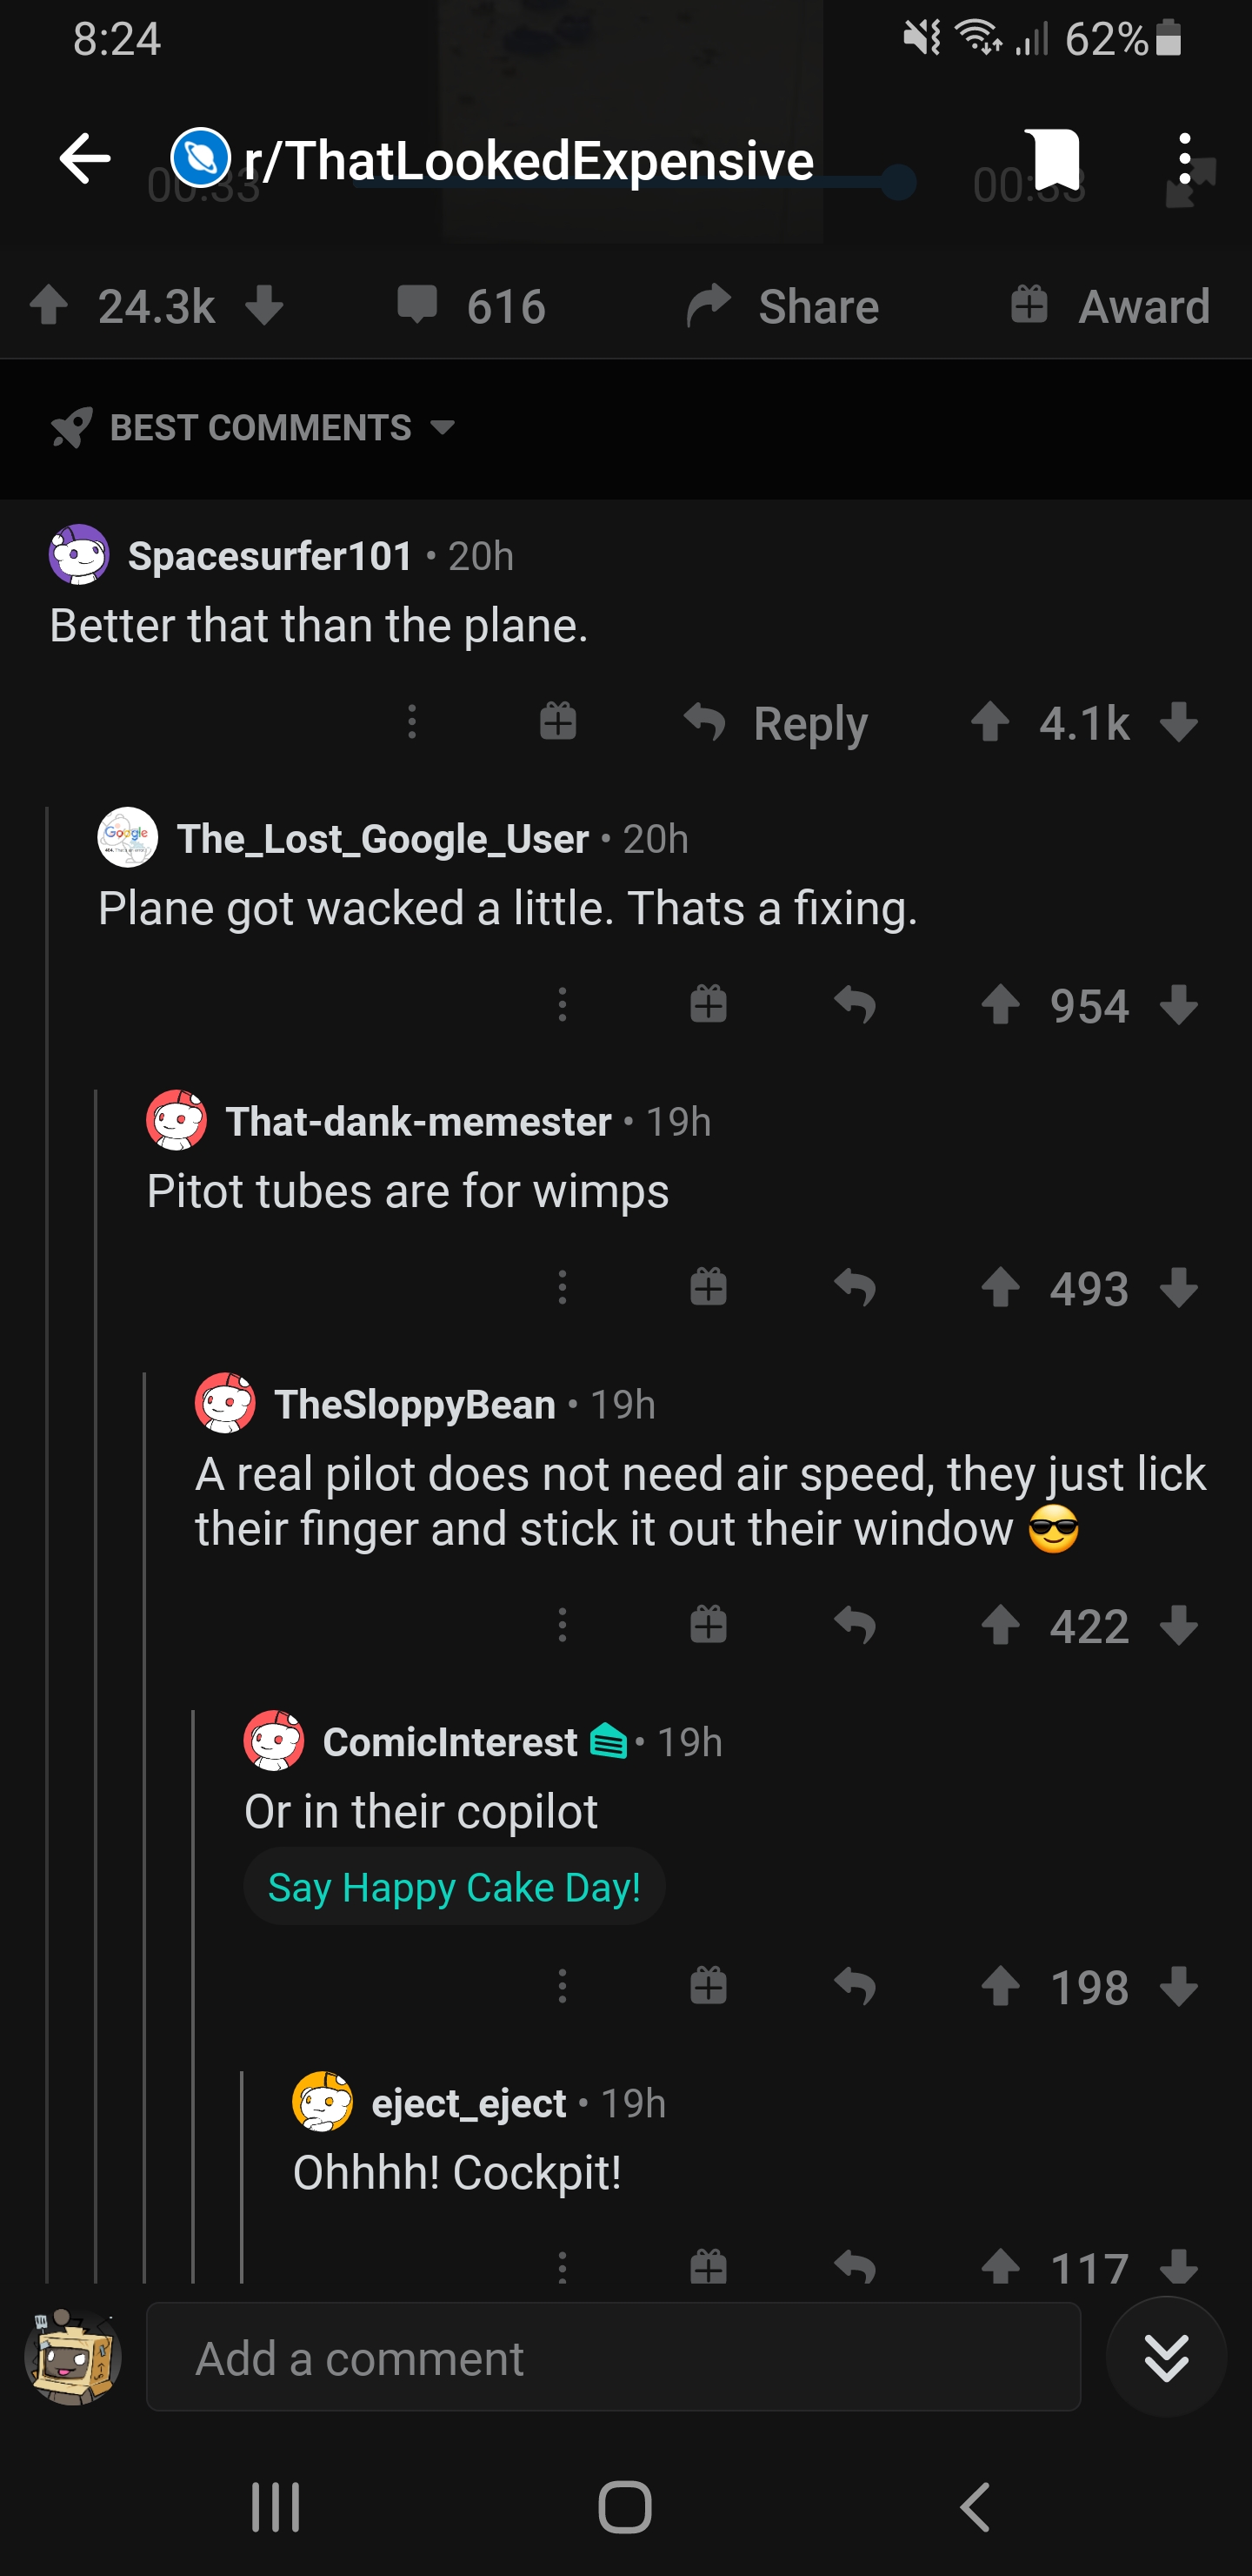Open options menu on Spacesurfer101's comment
1252x2576 pixels.
point(411,722)
